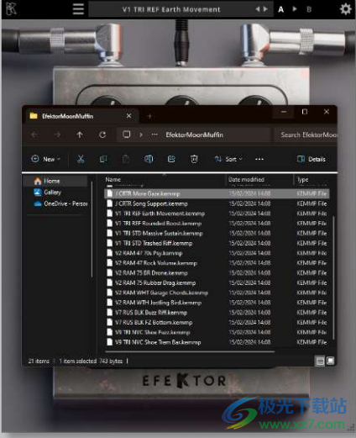
Task: Open the settings gear icon
Action: (x=345, y=9)
